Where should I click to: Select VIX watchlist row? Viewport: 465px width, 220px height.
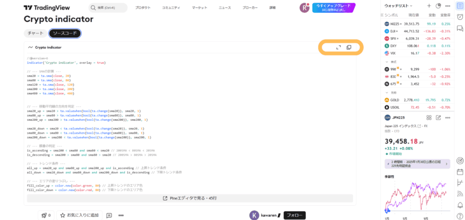click(417, 53)
